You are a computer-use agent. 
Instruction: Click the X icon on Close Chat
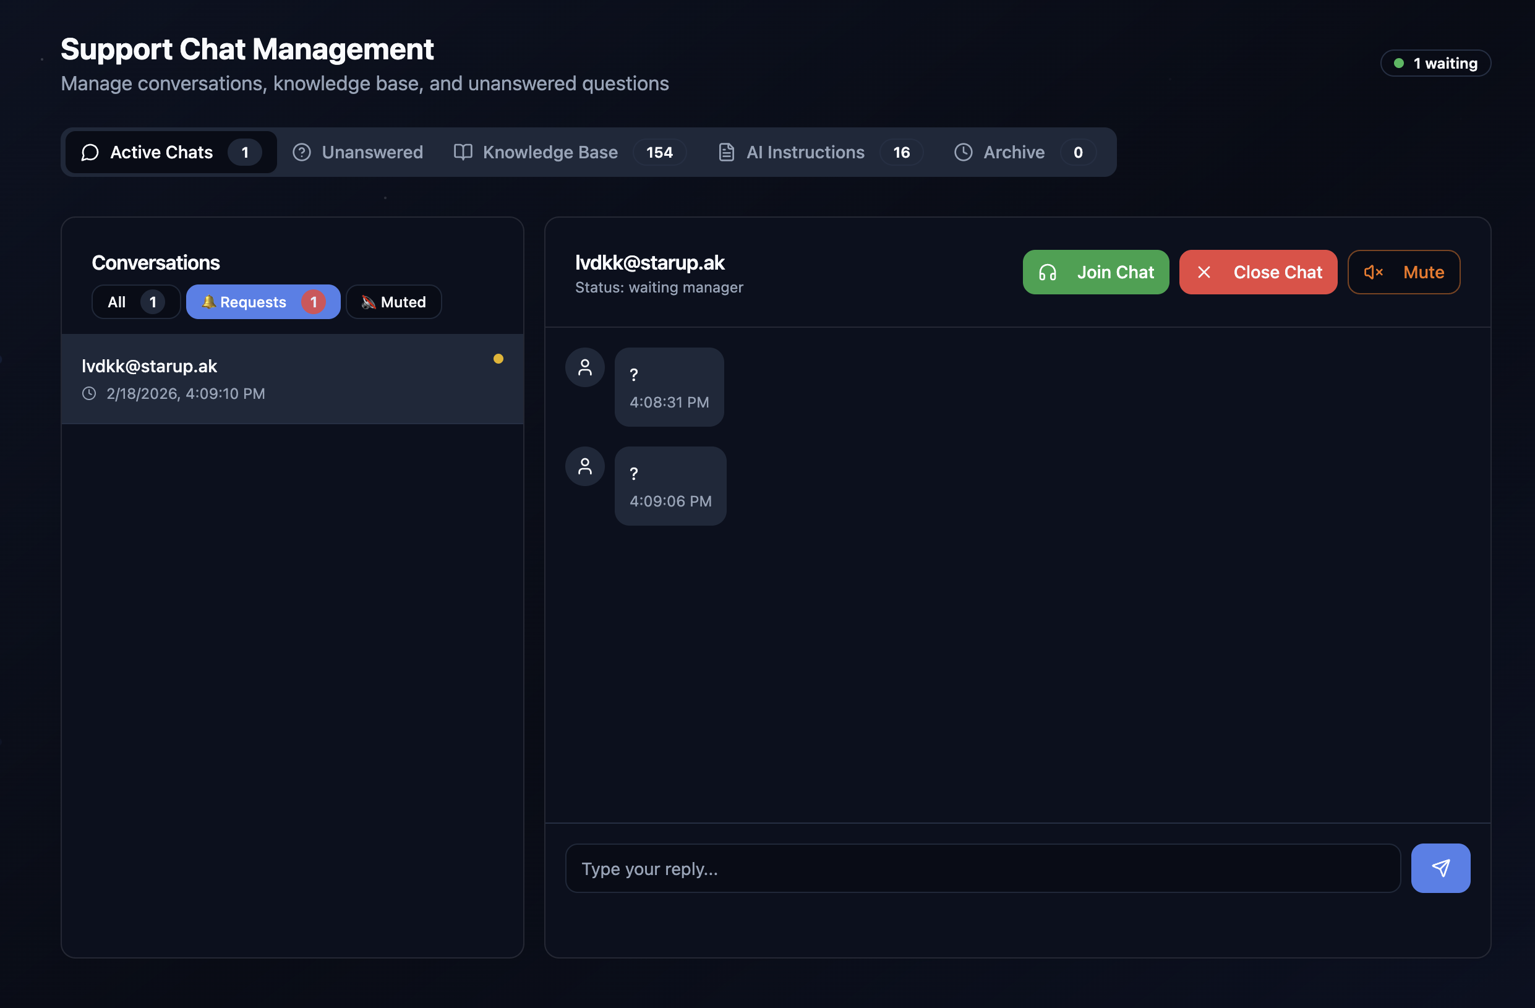tap(1204, 272)
